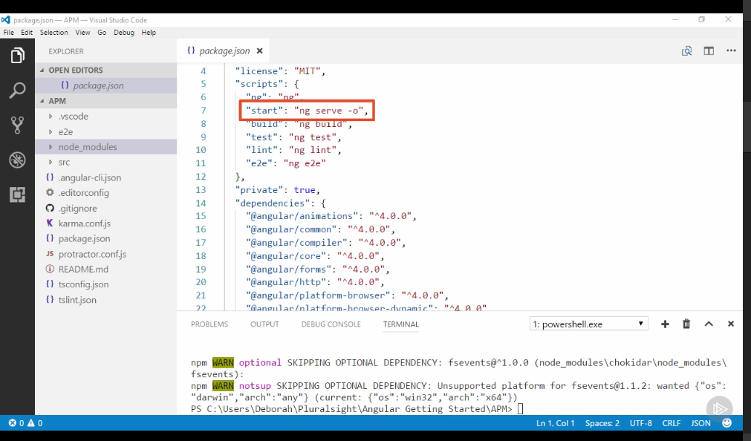Open the Search view
The width and height of the screenshot is (751, 441).
point(17,90)
